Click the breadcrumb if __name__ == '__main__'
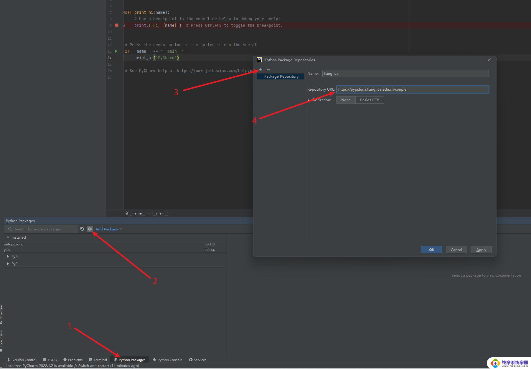531x369 pixels. 147,213
